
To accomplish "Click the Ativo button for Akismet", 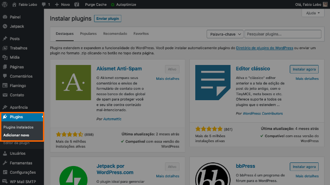I will pyautogui.click(x=172, y=69).
